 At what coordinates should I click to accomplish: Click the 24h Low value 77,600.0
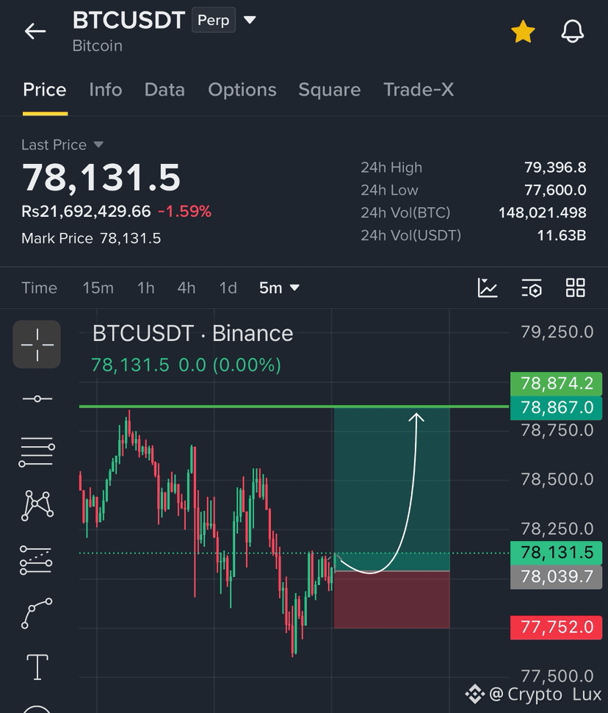(555, 190)
